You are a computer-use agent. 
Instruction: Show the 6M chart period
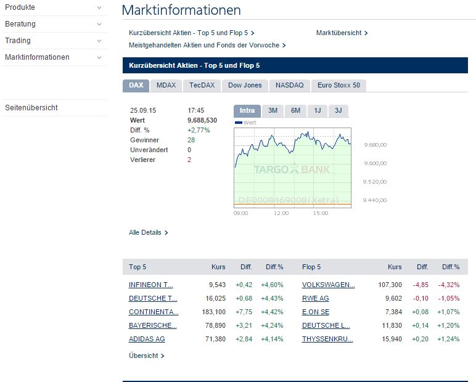pos(295,111)
